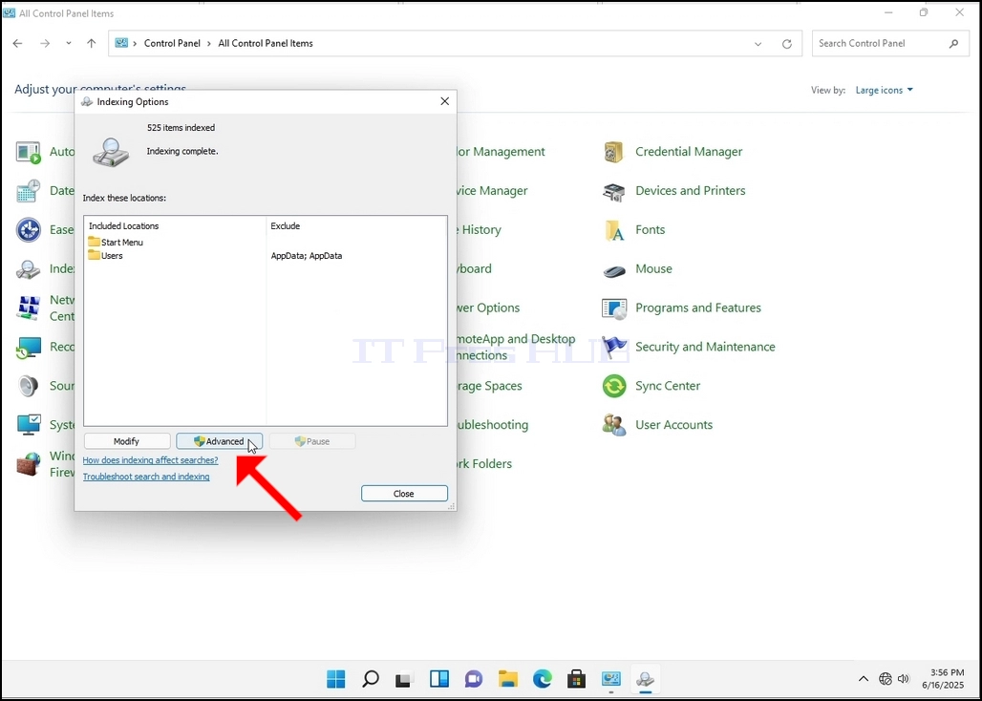Open Power Options item behind dialog
982x701 pixels.
tap(488, 308)
